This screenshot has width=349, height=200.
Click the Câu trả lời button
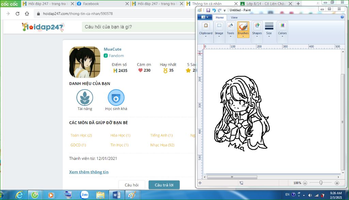164,185
